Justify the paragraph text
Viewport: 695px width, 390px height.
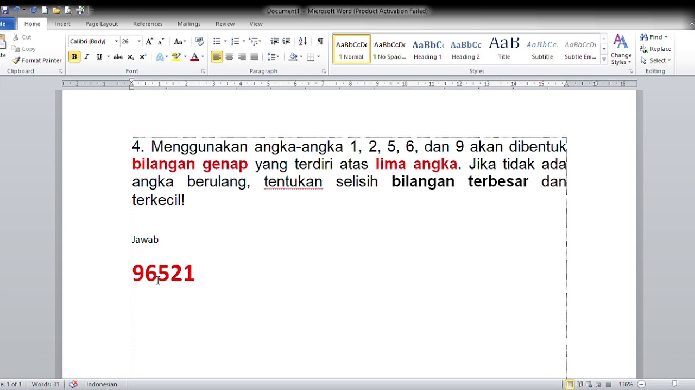[x=254, y=57]
